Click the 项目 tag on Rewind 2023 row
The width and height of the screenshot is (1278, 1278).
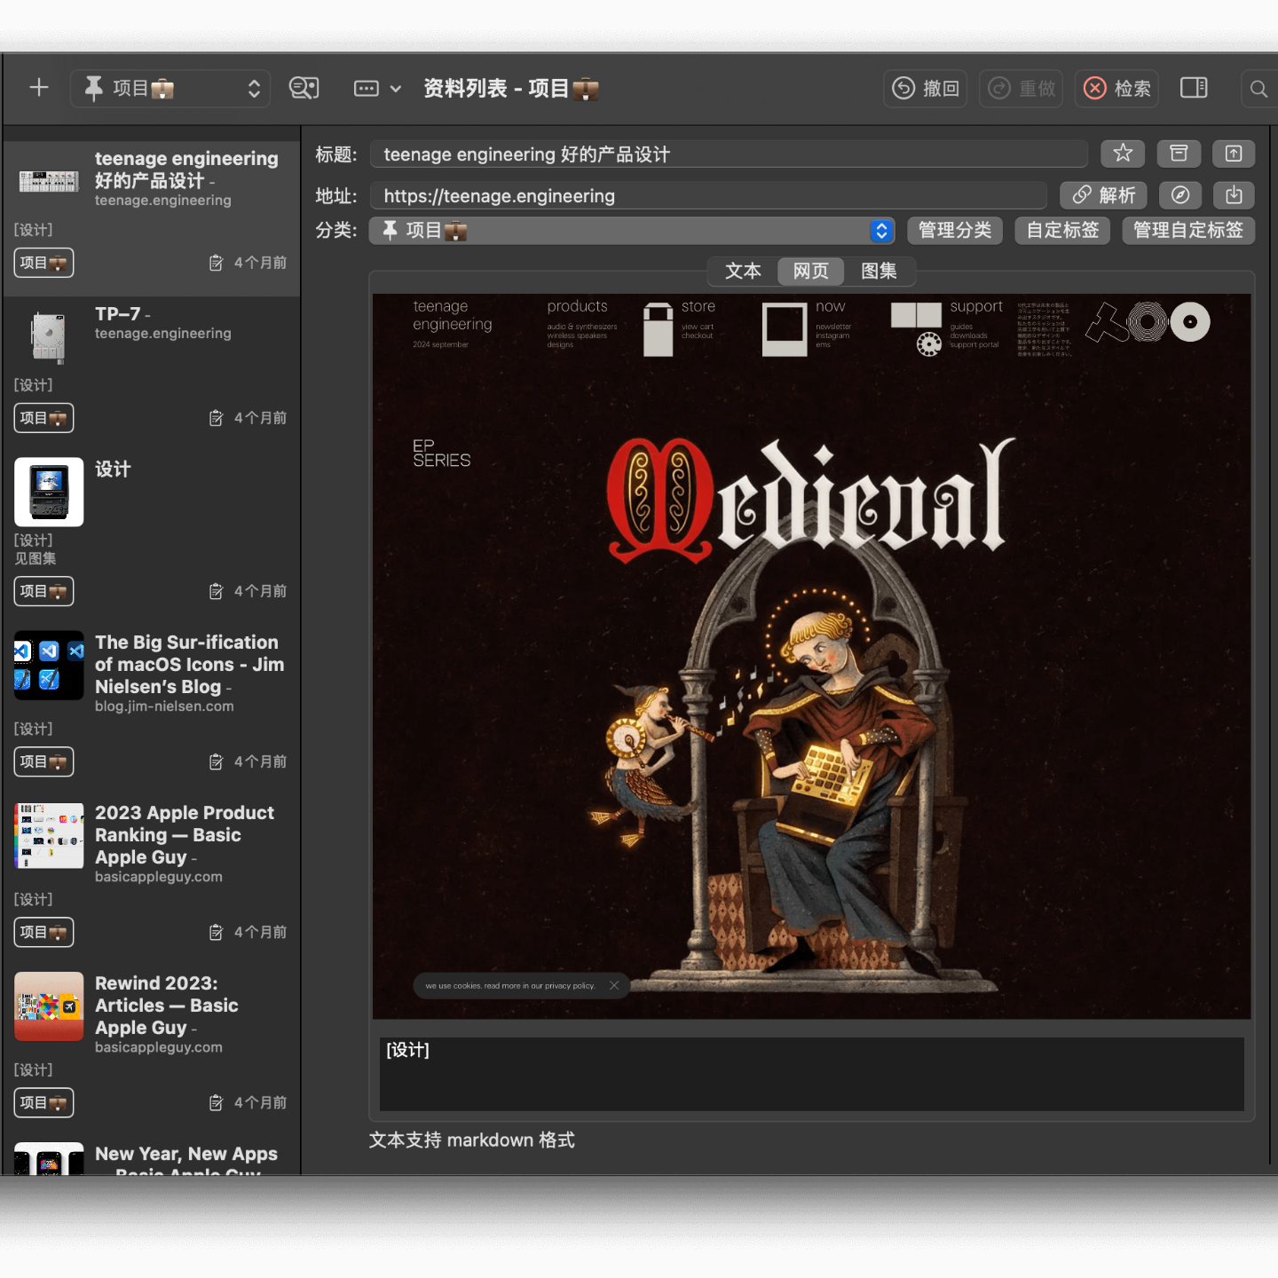point(43,1102)
